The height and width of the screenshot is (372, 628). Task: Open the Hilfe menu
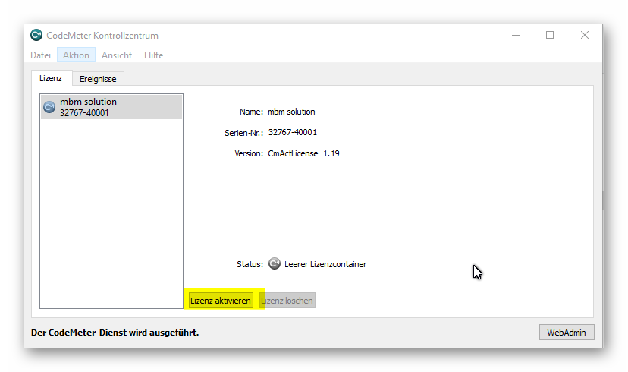(x=153, y=55)
